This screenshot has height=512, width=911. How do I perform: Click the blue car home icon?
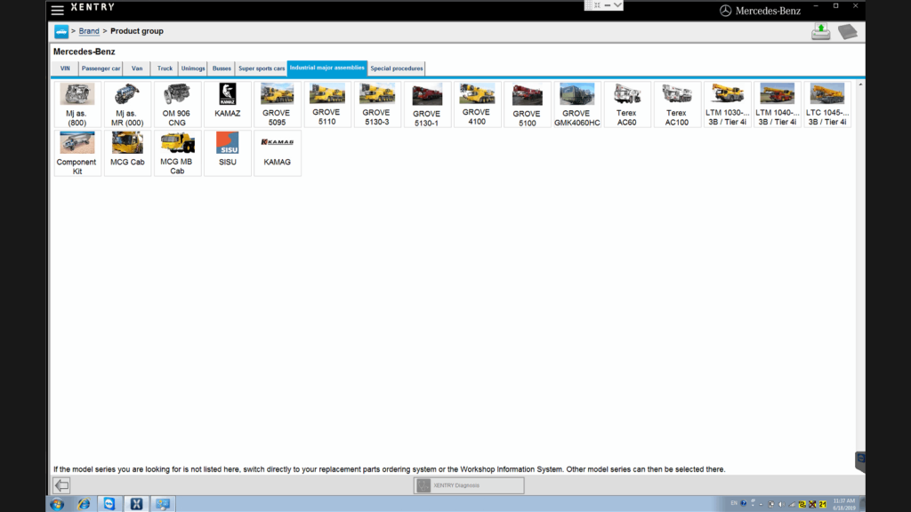click(61, 32)
